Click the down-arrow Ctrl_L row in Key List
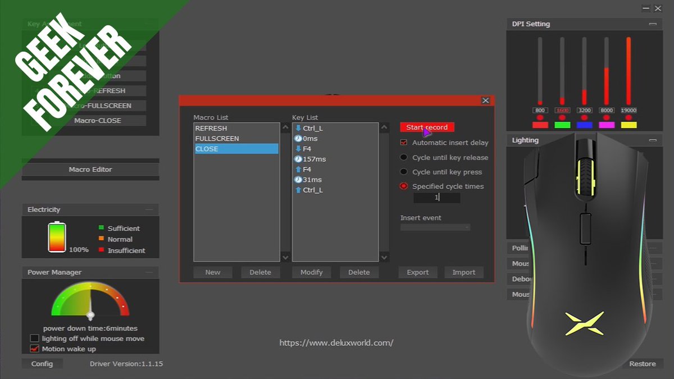The width and height of the screenshot is (674, 379). pos(335,128)
